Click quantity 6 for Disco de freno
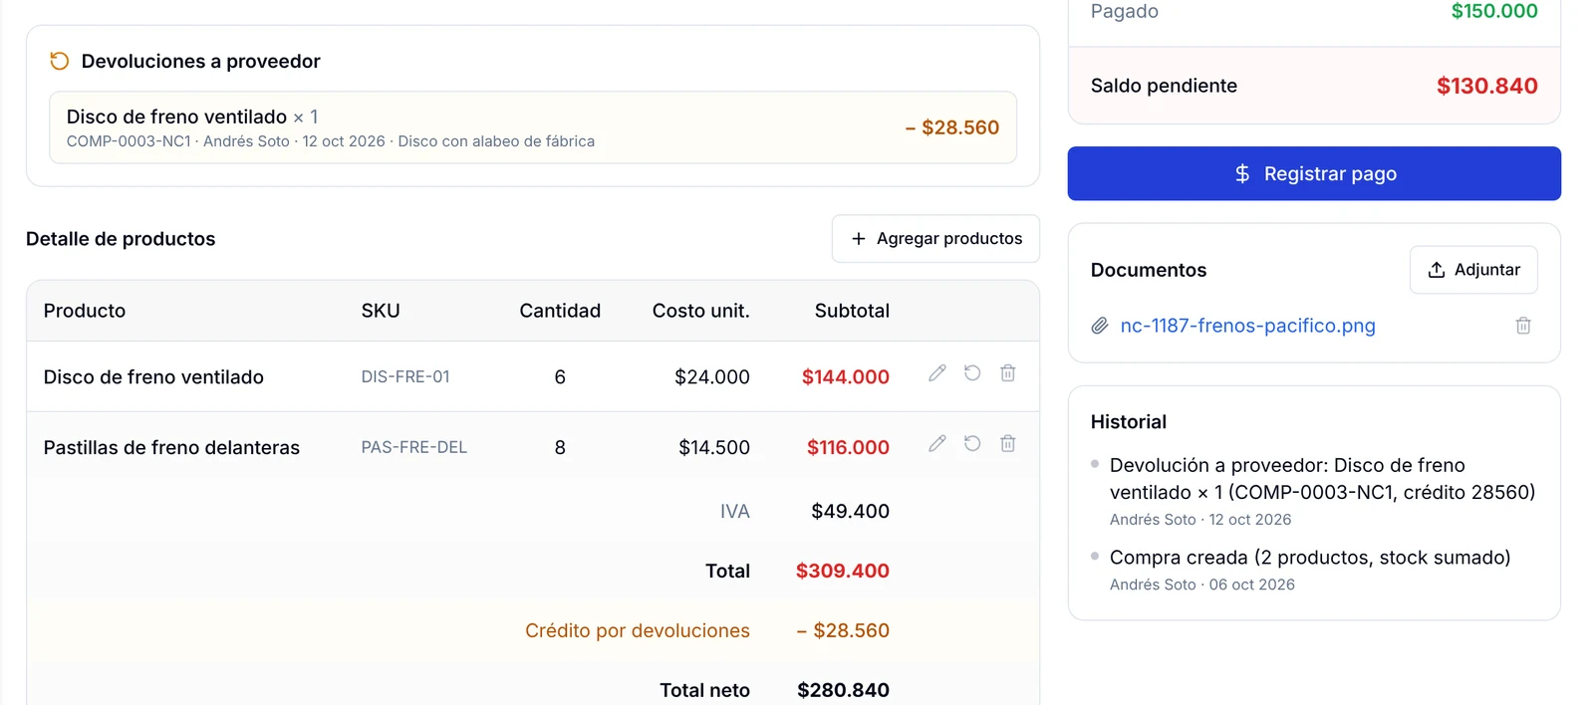 click(560, 376)
